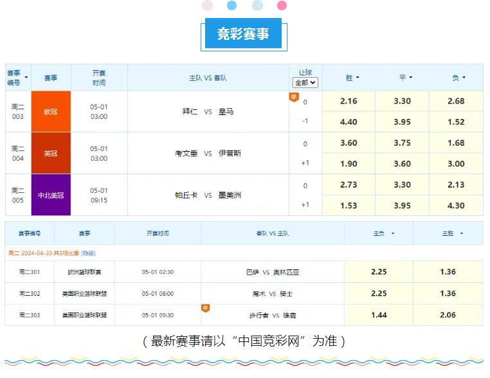Click the 魔术 team name

click(259, 294)
